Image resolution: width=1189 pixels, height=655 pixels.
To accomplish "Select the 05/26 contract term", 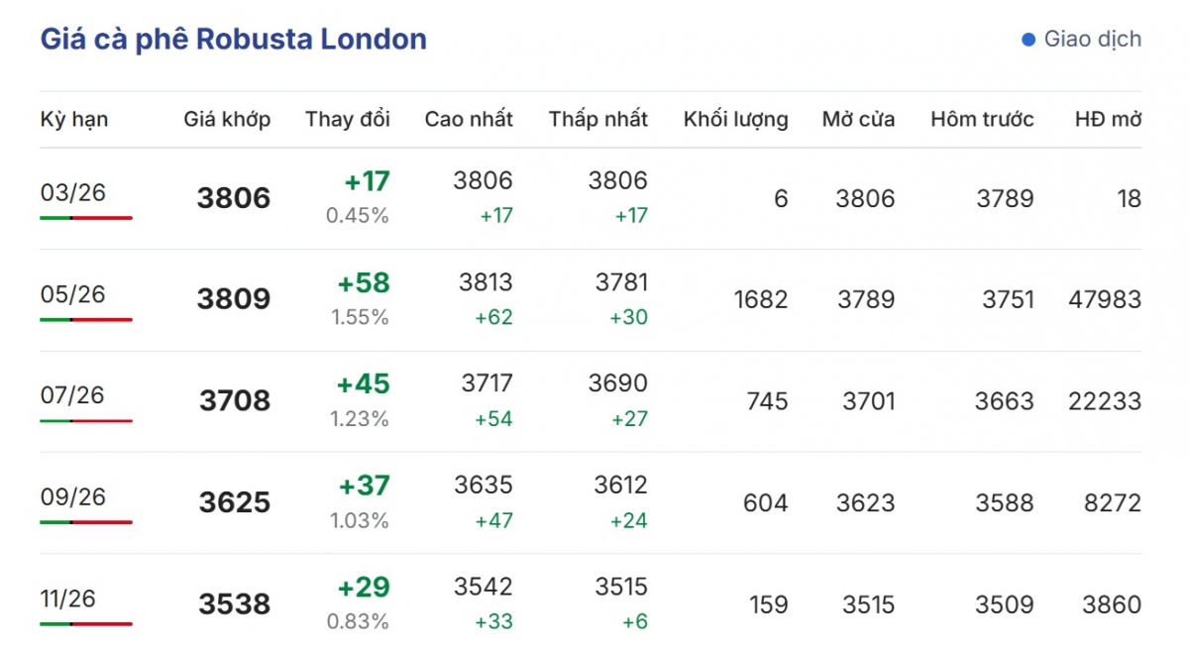I will [72, 294].
